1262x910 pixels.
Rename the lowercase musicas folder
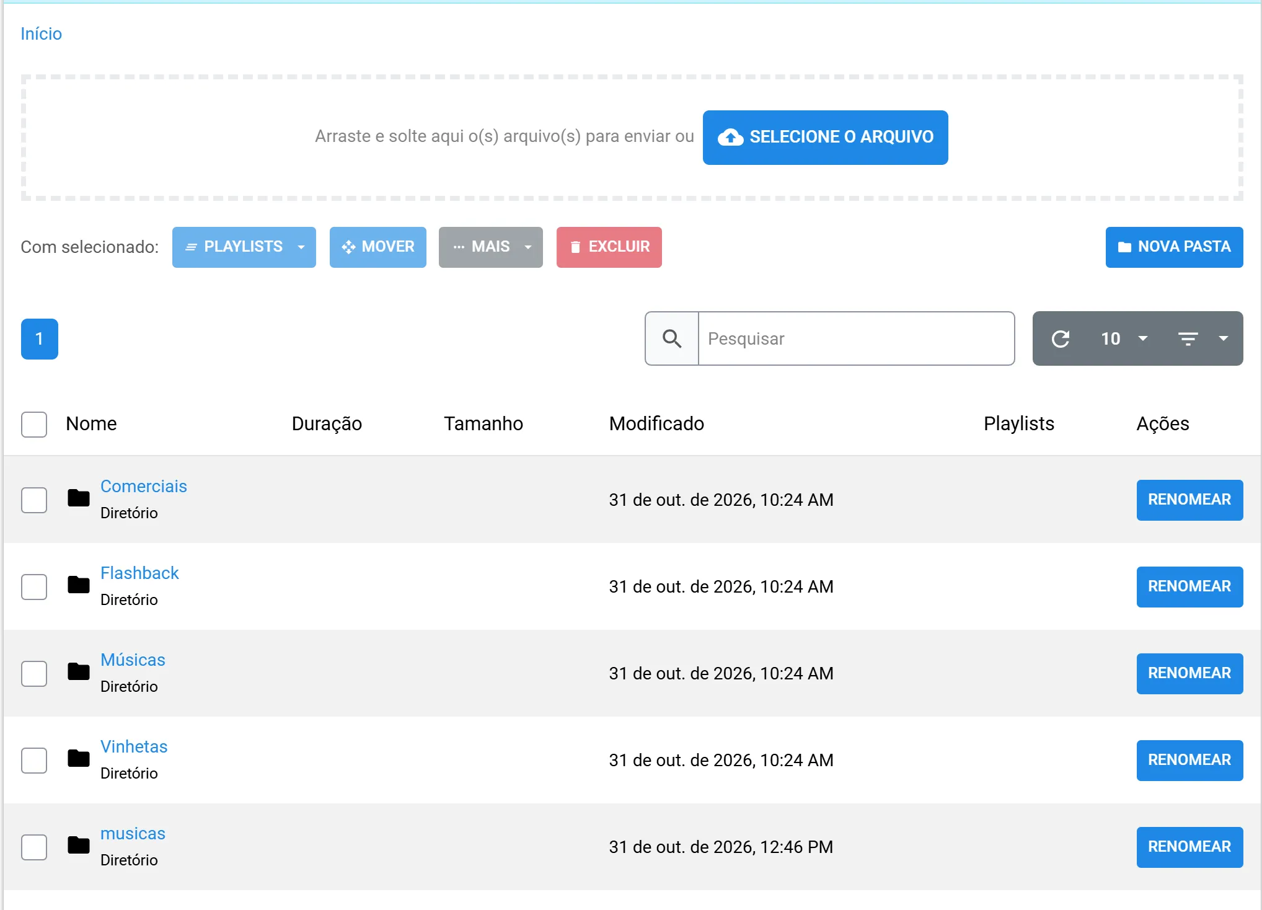pos(1190,847)
